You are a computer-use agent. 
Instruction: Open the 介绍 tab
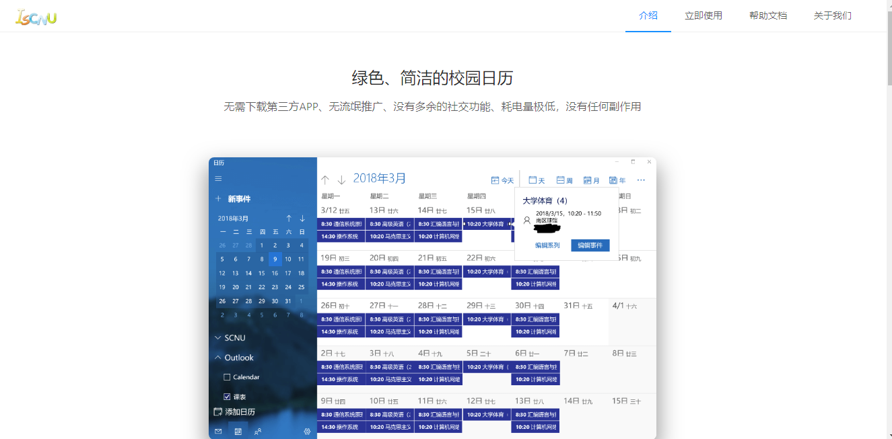click(648, 15)
